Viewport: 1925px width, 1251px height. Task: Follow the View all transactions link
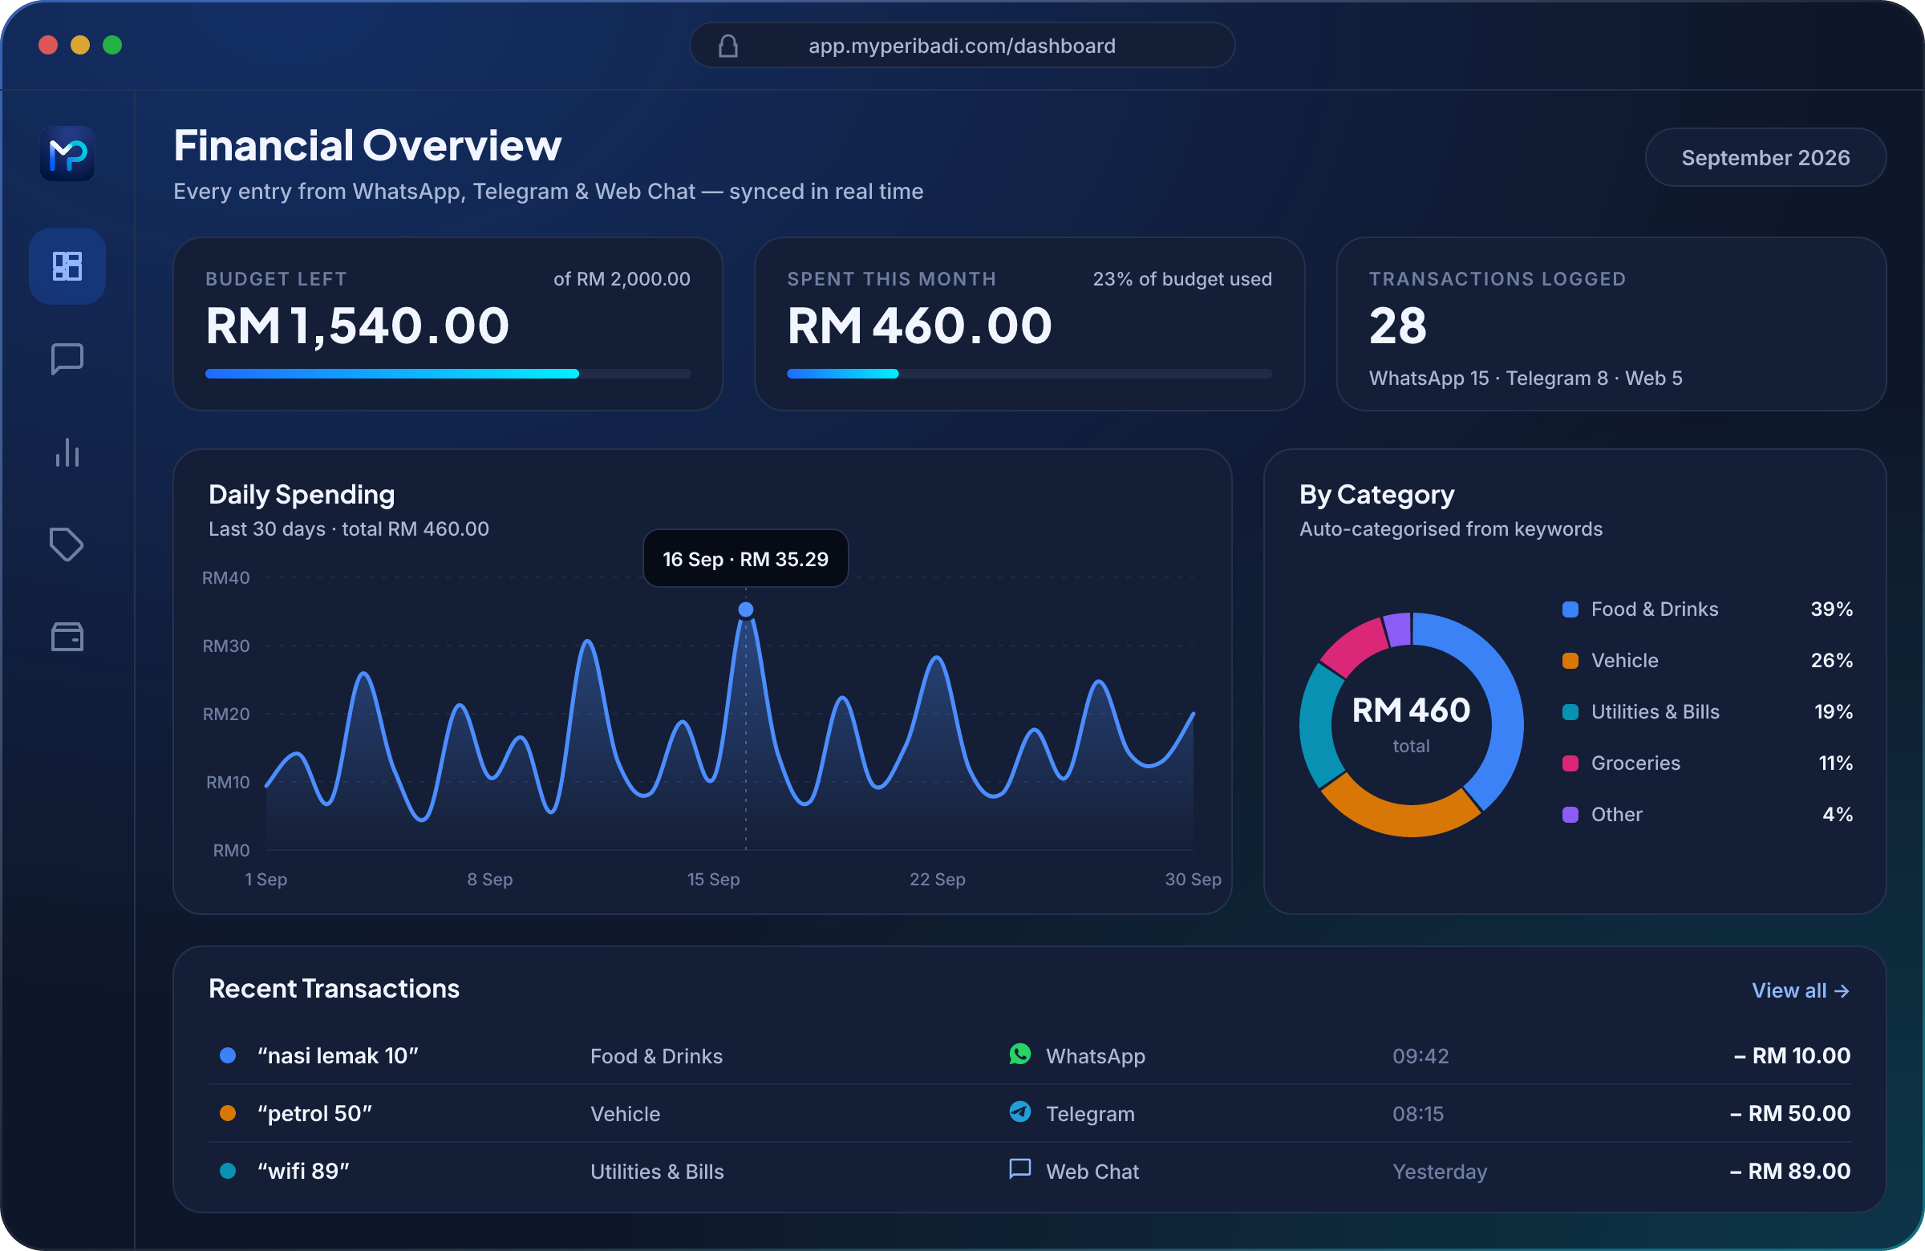pyautogui.click(x=1801, y=990)
